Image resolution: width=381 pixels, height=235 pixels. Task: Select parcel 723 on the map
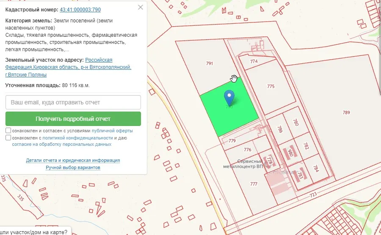pos(313,194)
